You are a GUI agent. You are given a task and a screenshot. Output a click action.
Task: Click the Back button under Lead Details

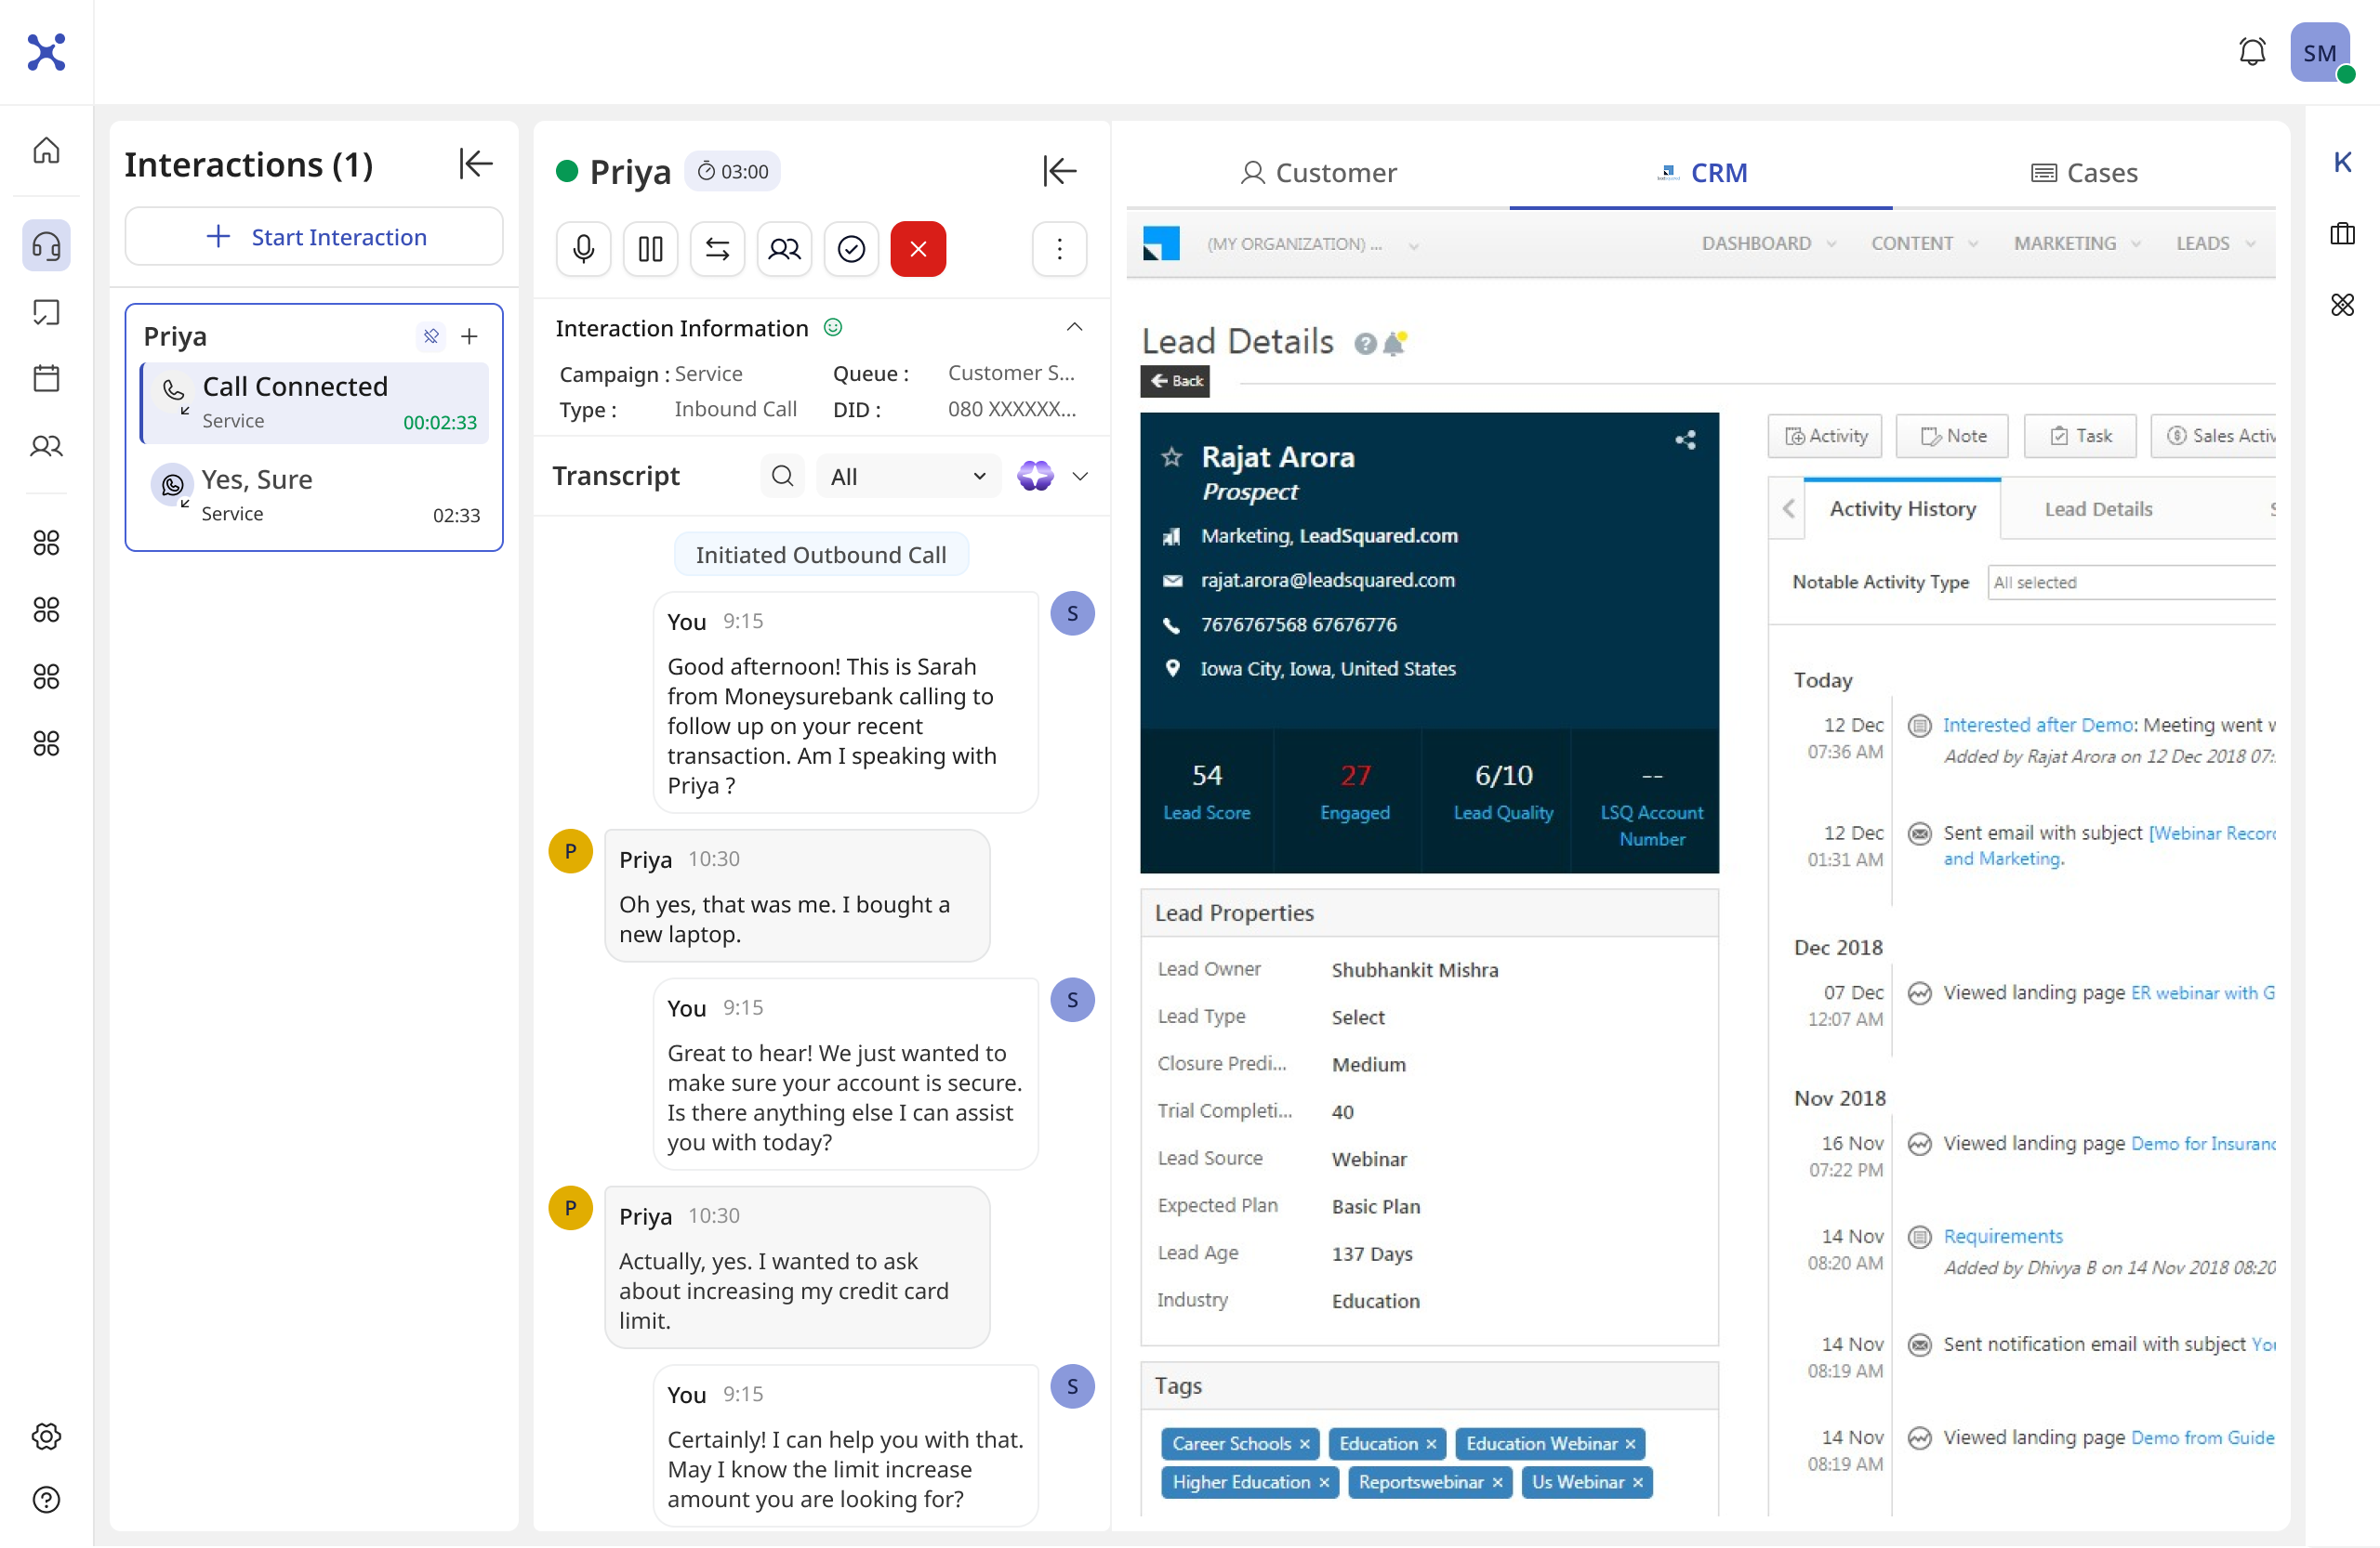pos(1175,381)
